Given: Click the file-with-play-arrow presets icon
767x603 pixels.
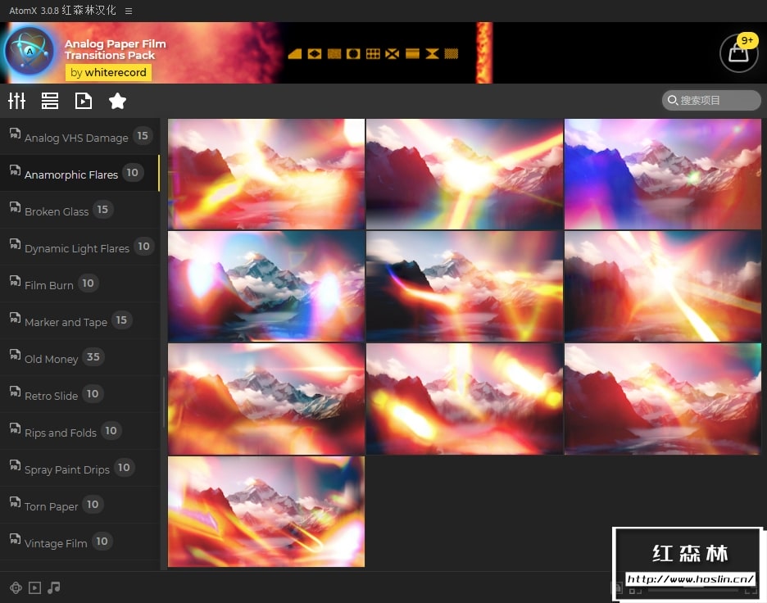Looking at the screenshot, I should [x=83, y=101].
